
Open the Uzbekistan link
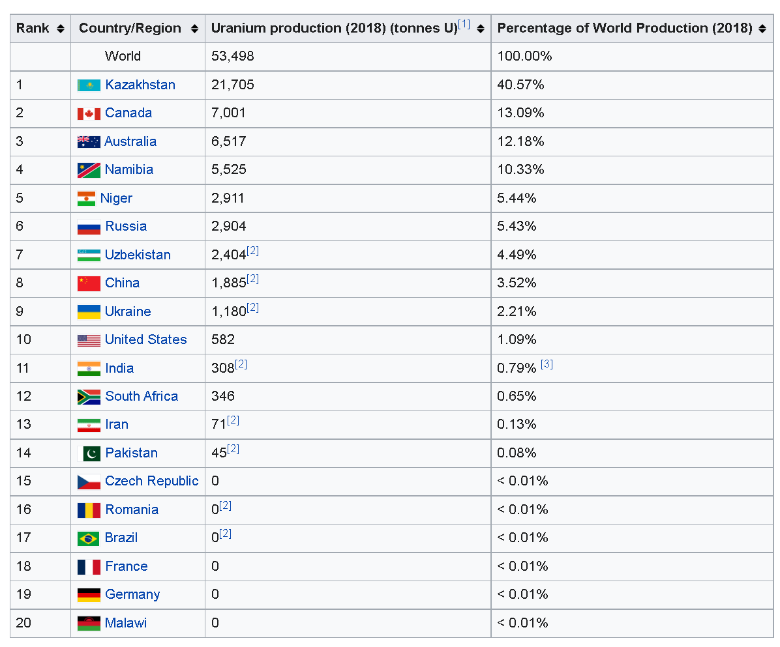138,255
